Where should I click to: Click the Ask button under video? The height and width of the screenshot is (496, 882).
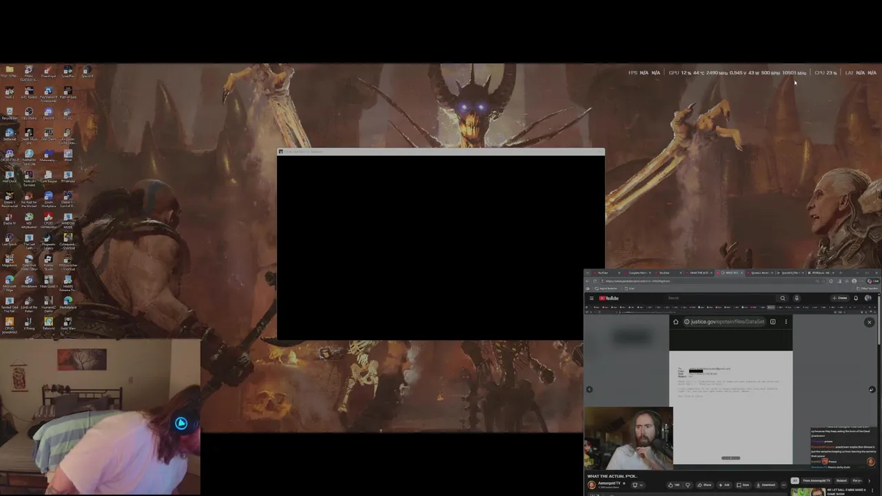[x=724, y=485]
